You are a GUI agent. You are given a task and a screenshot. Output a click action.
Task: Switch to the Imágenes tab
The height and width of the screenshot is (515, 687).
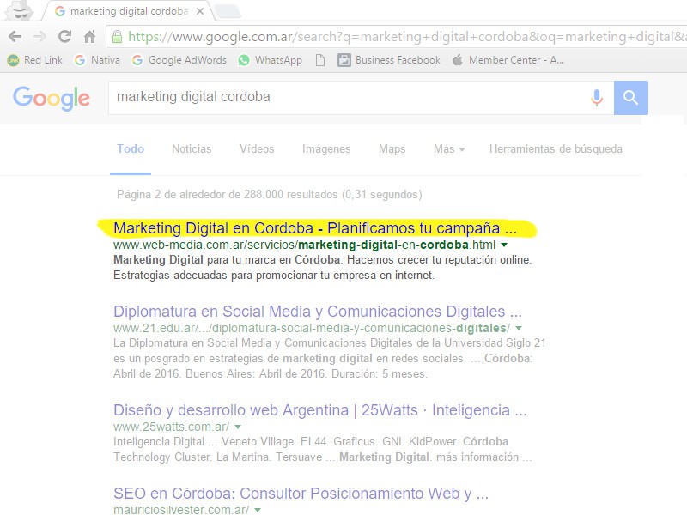tap(326, 148)
